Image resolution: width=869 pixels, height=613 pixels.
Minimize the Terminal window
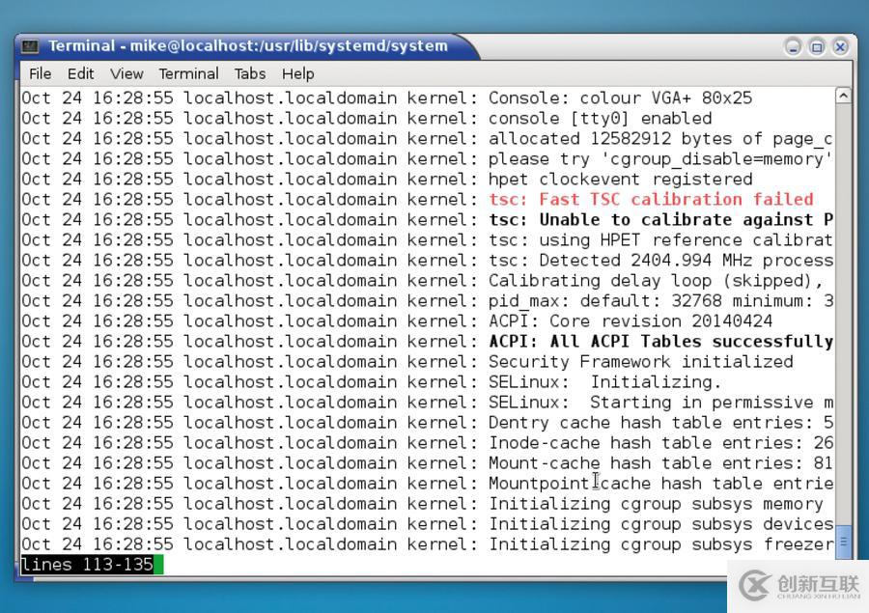coord(793,47)
